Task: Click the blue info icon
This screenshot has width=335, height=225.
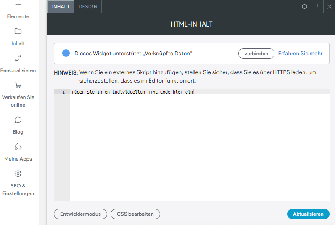Action: point(66,53)
